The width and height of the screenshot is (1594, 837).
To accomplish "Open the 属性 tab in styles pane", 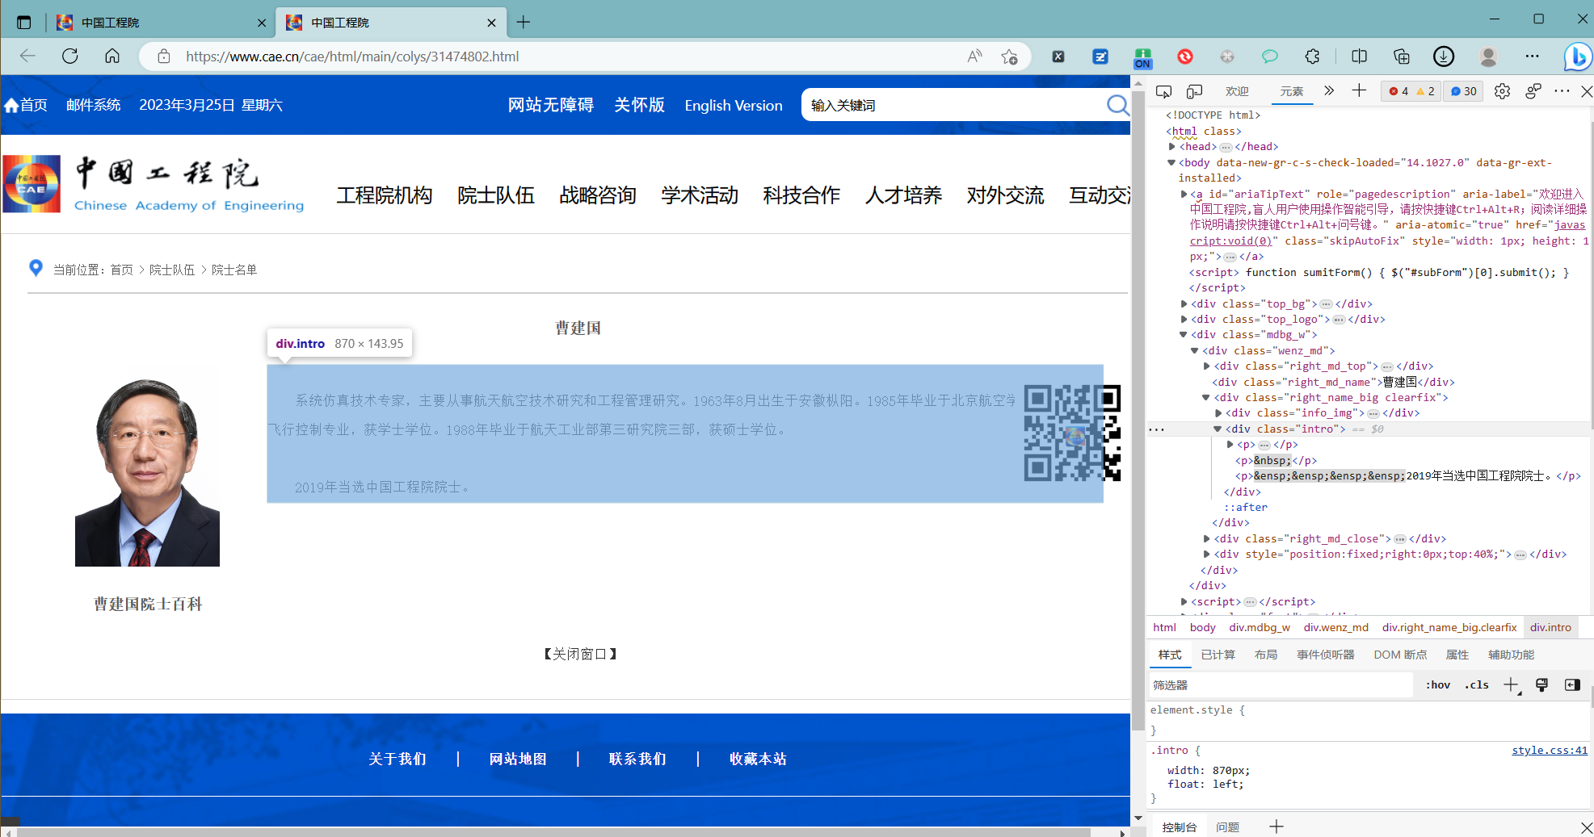I will [1457, 655].
